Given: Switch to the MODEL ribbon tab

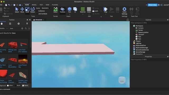Looking at the screenshot, I should [x=34, y=5].
